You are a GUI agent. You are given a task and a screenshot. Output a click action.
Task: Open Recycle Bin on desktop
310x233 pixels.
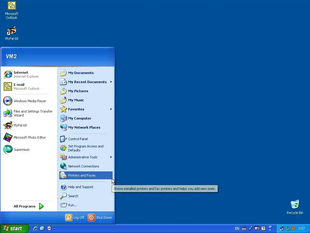coord(295,207)
